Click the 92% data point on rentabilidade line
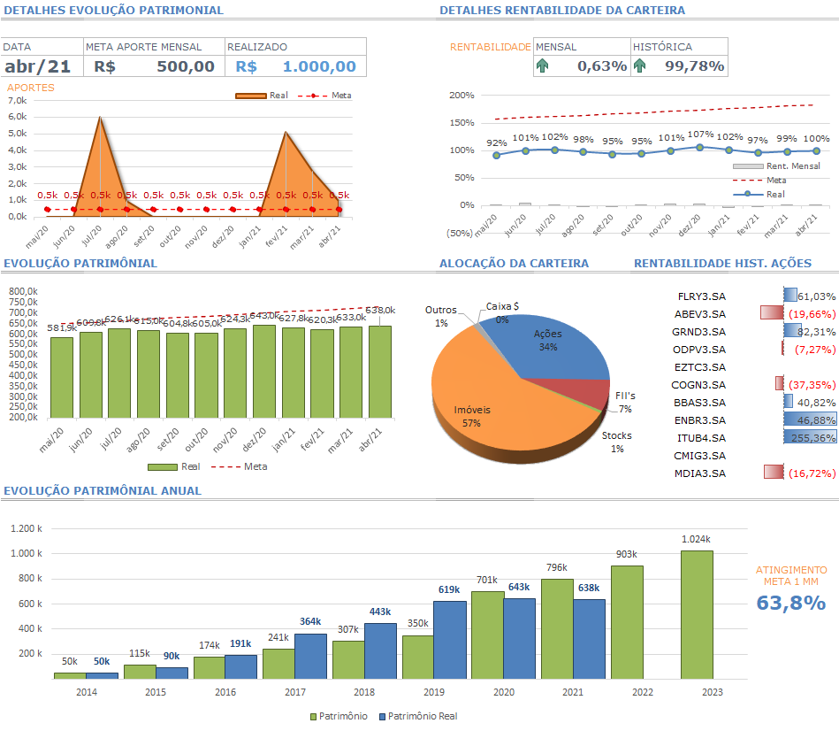This screenshot has width=839, height=731. pyautogui.click(x=497, y=155)
